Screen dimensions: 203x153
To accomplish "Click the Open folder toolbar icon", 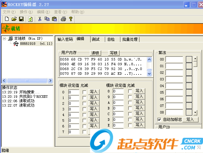I will click(14, 19).
